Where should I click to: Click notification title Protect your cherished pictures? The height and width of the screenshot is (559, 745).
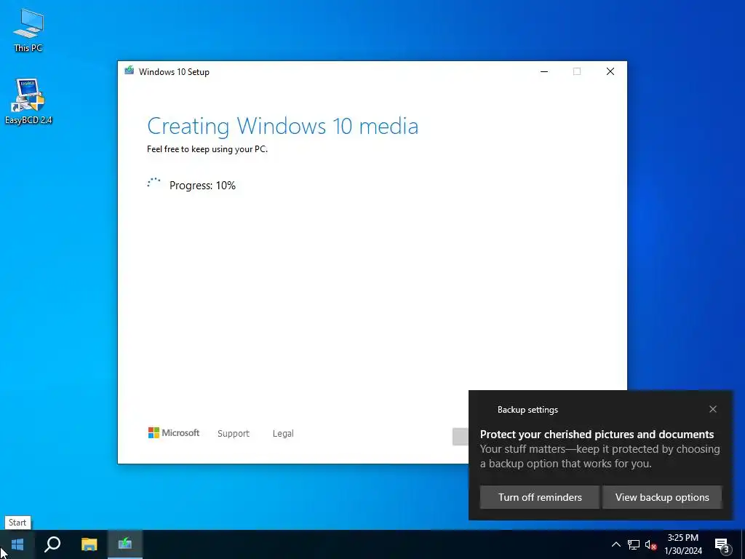click(597, 435)
